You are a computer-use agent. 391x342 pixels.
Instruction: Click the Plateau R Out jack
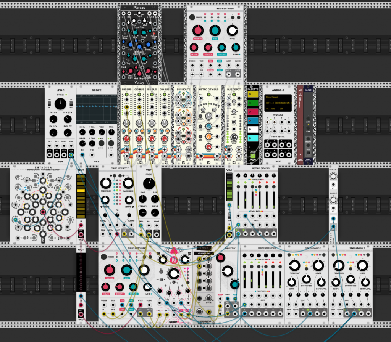pos(155,13)
